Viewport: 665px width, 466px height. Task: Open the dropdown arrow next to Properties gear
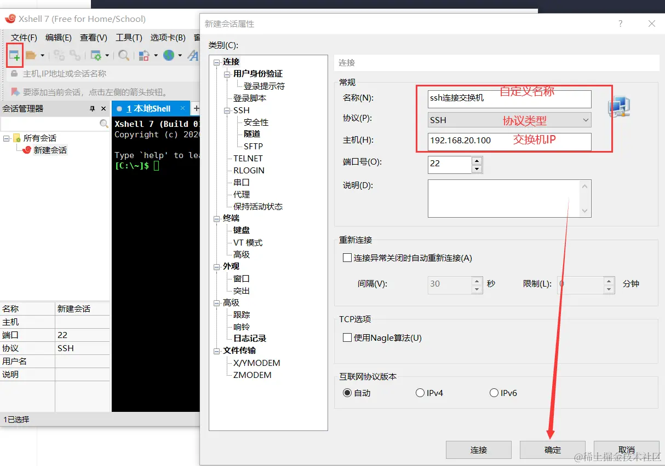coord(107,55)
